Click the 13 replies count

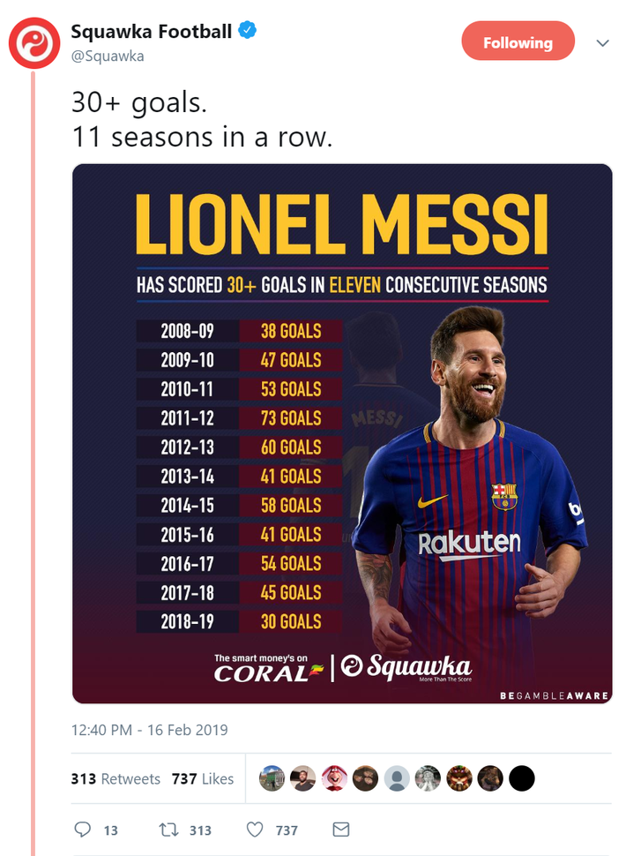[111, 830]
